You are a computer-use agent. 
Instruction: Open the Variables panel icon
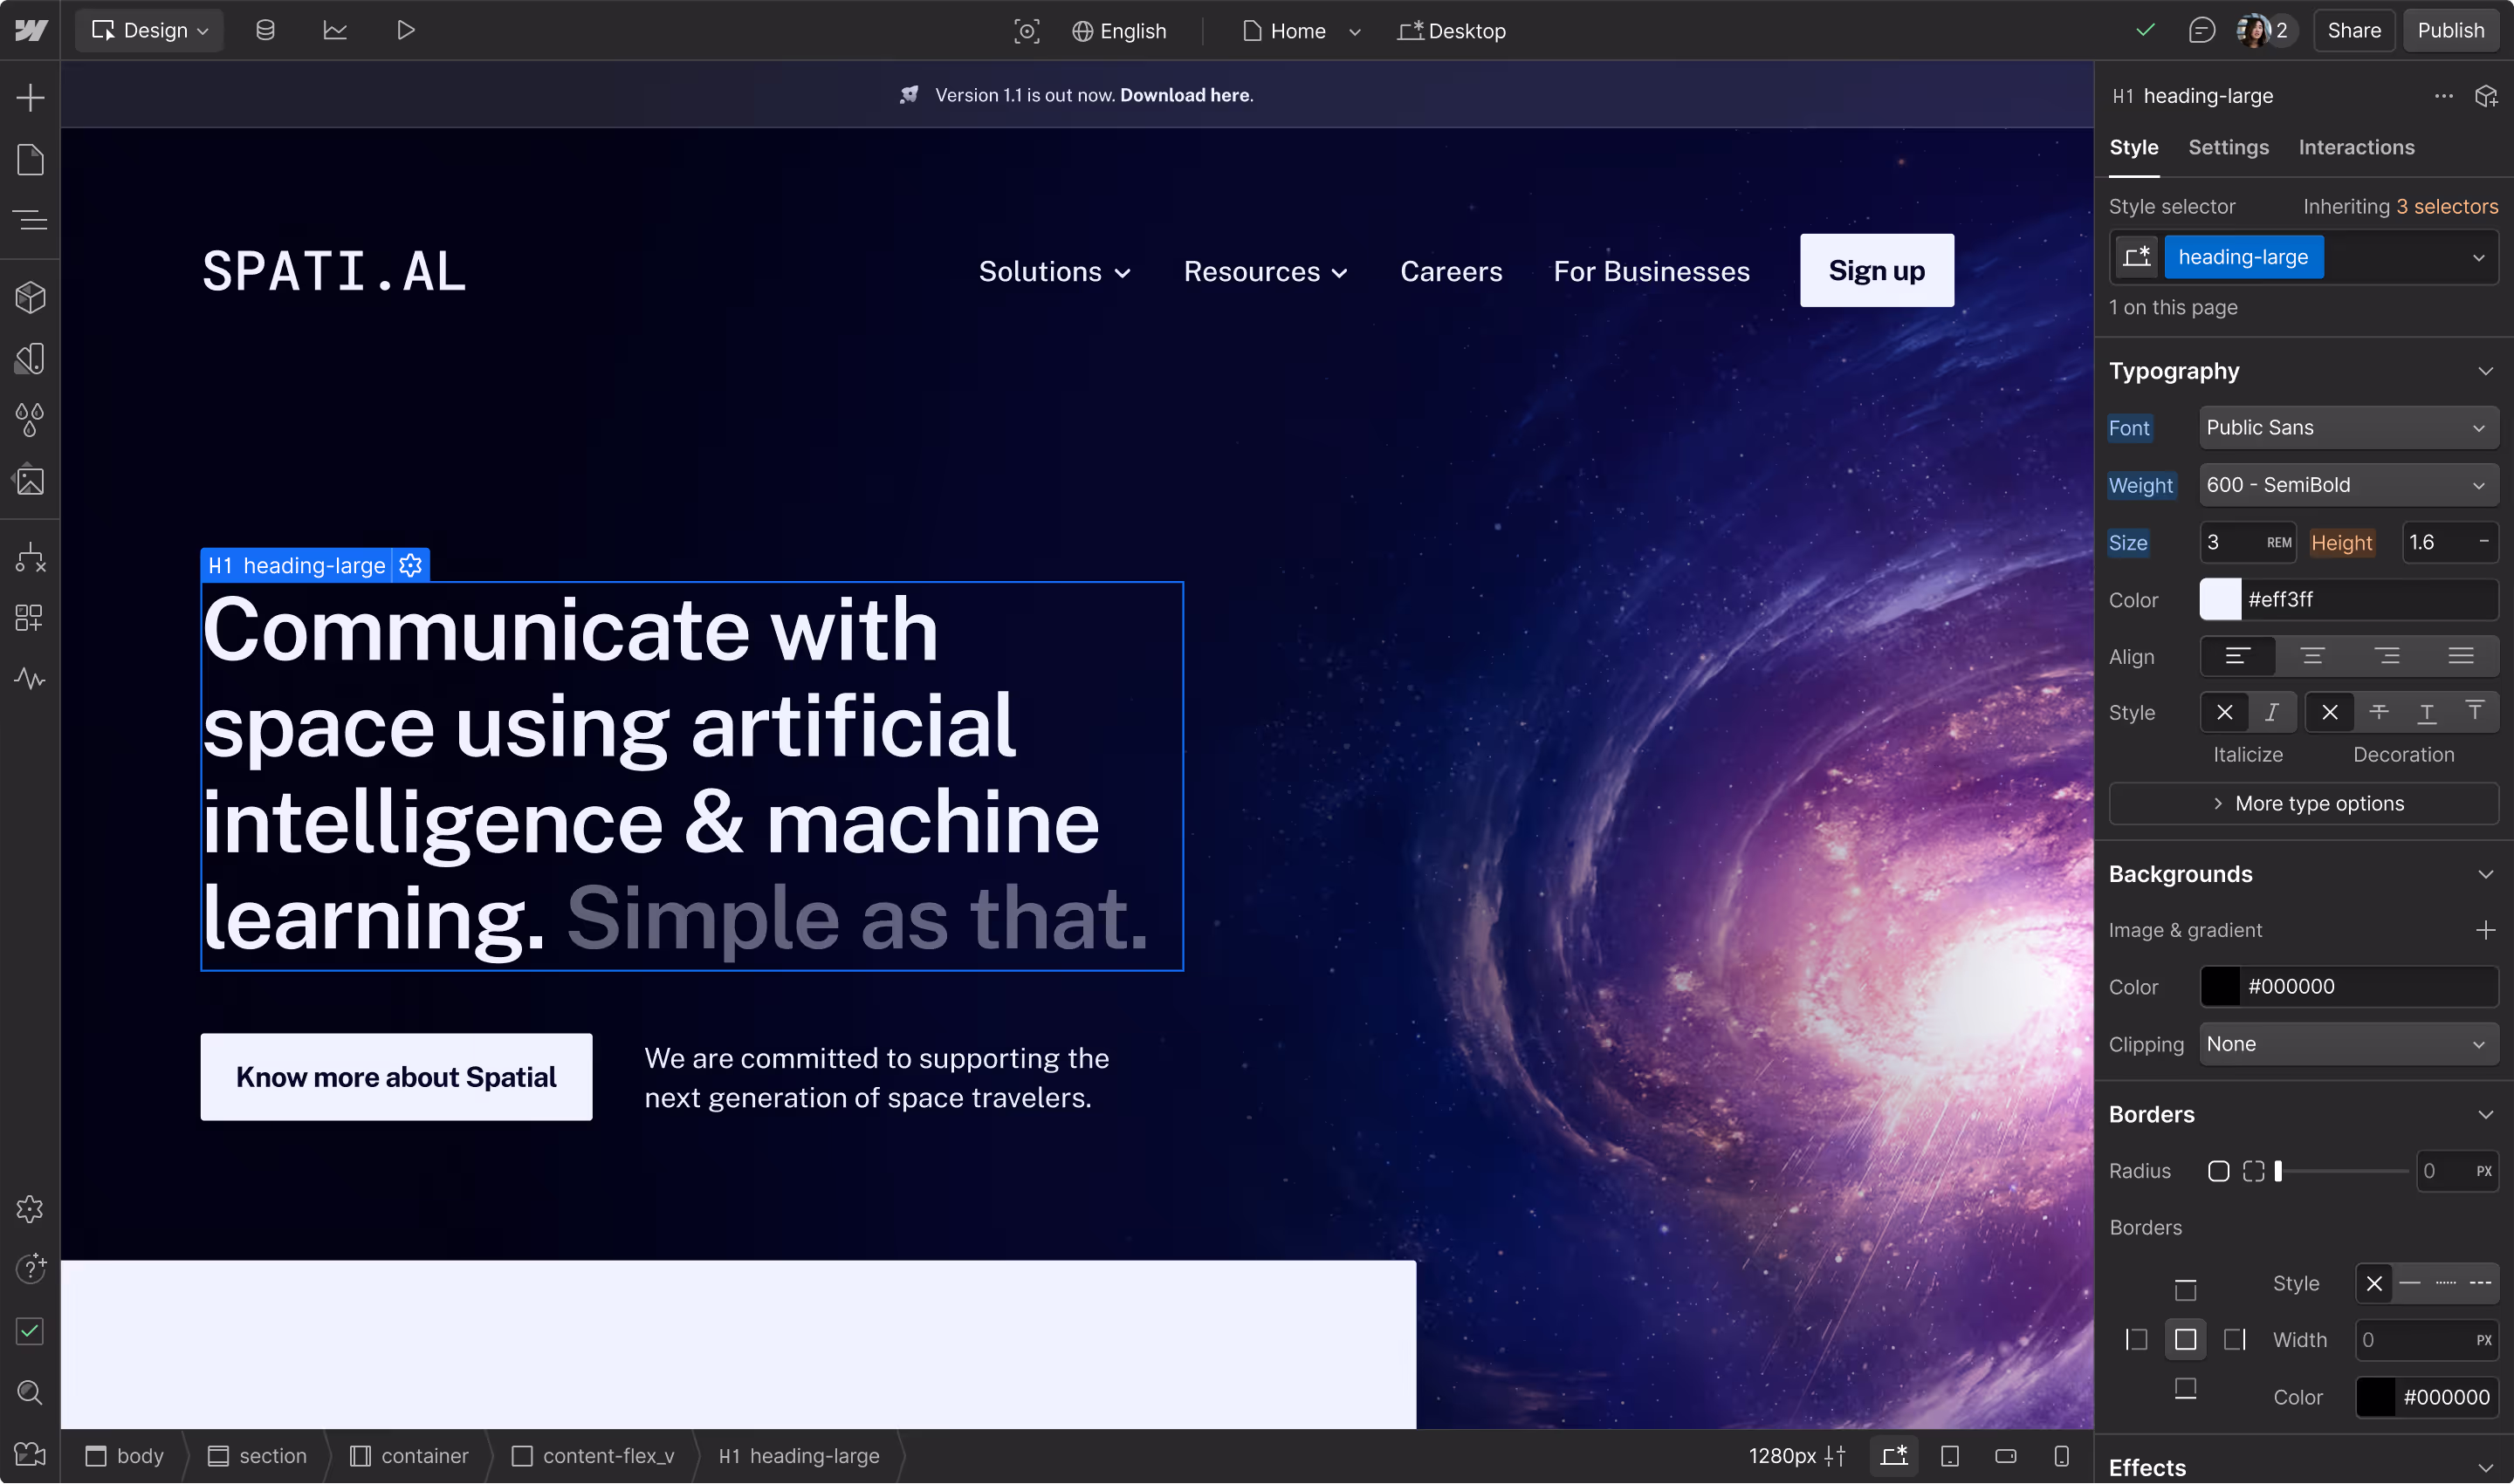click(x=30, y=359)
